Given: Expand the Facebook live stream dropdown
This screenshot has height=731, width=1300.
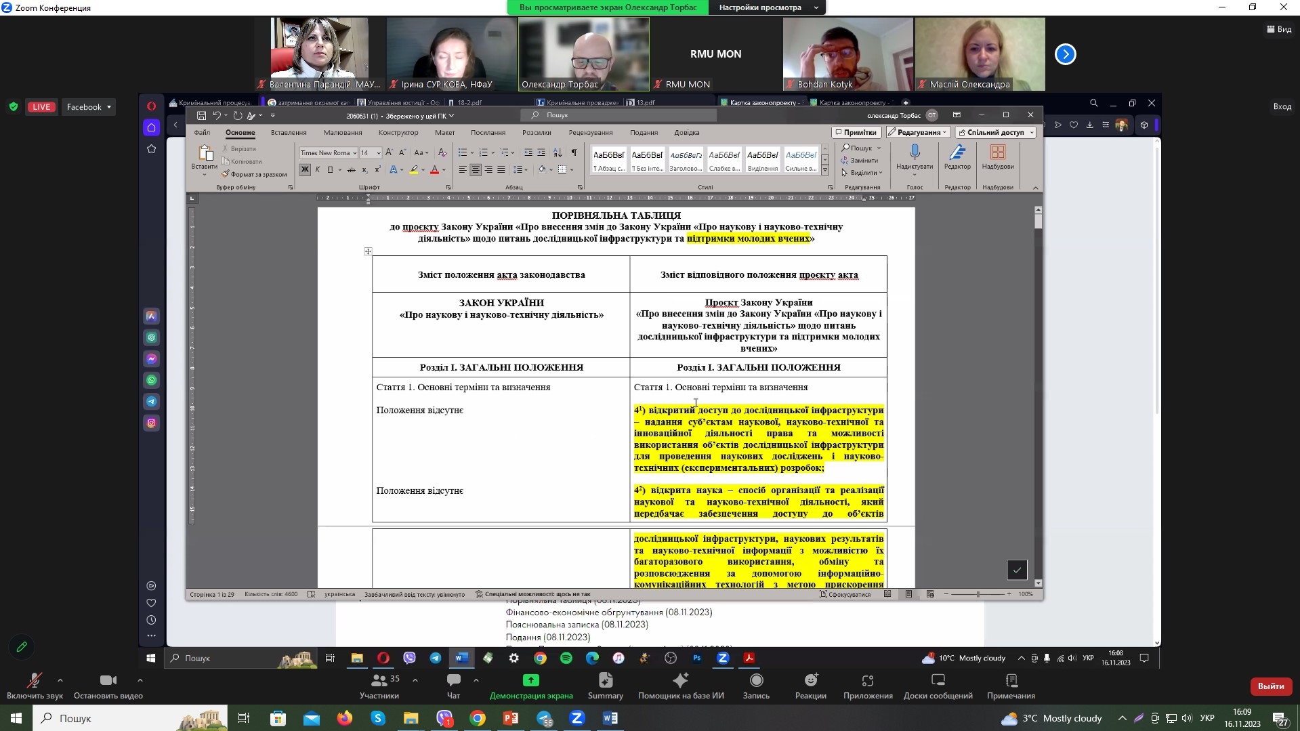Looking at the screenshot, I should [89, 107].
